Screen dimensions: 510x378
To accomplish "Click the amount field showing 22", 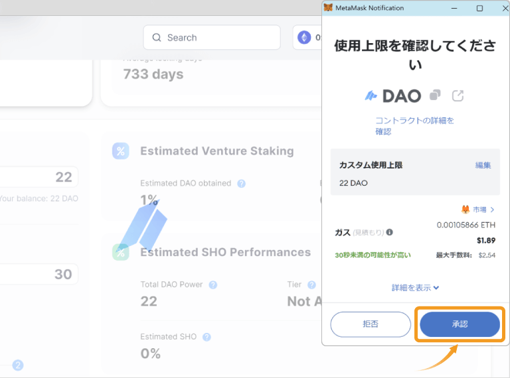I will coord(39,177).
